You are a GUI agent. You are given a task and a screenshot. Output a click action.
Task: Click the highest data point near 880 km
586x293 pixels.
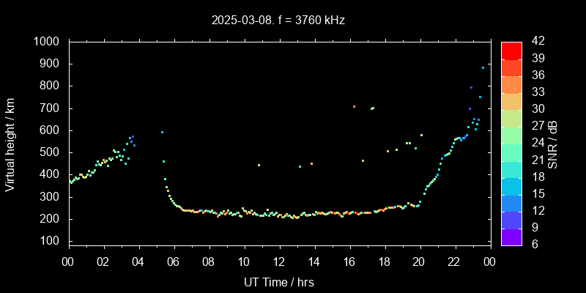[x=483, y=68]
